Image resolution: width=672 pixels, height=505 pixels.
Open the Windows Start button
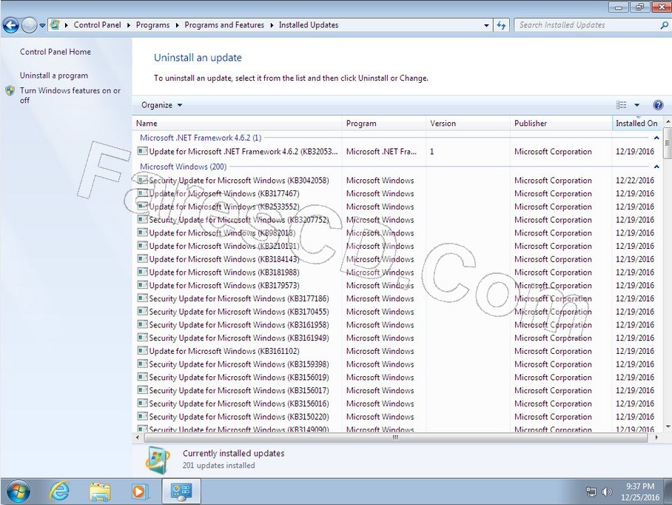coord(19,491)
